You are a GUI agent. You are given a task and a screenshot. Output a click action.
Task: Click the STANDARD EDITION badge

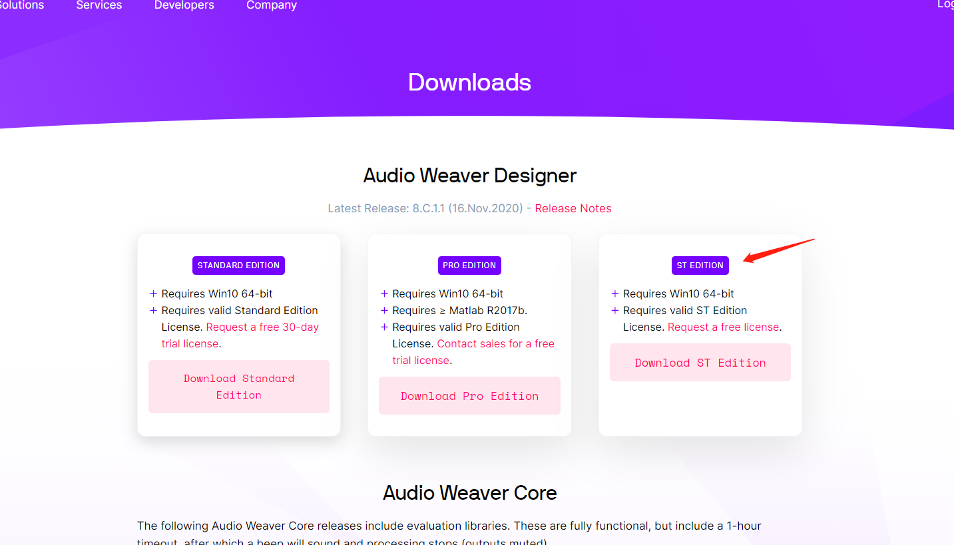coord(238,266)
